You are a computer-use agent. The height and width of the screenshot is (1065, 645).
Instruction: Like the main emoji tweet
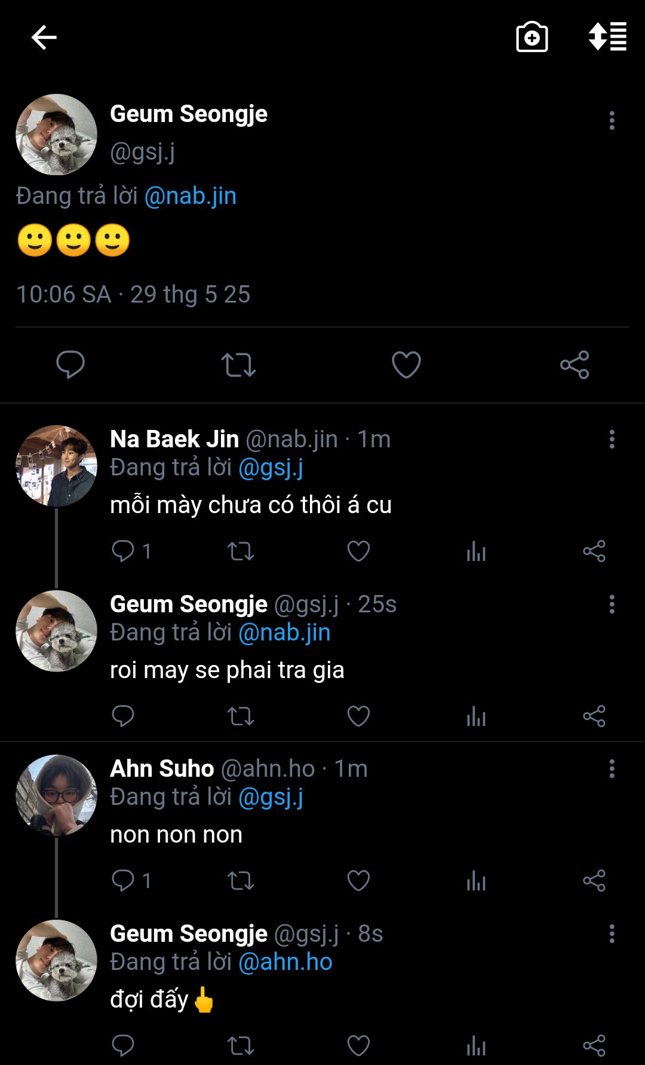point(406,364)
